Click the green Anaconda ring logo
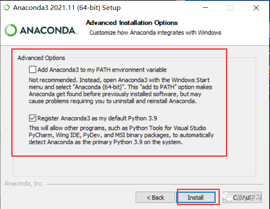 point(11,30)
